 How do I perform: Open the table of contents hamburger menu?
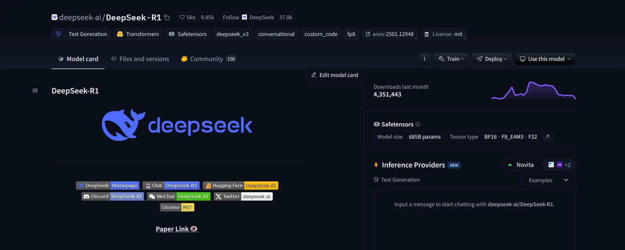[35, 91]
